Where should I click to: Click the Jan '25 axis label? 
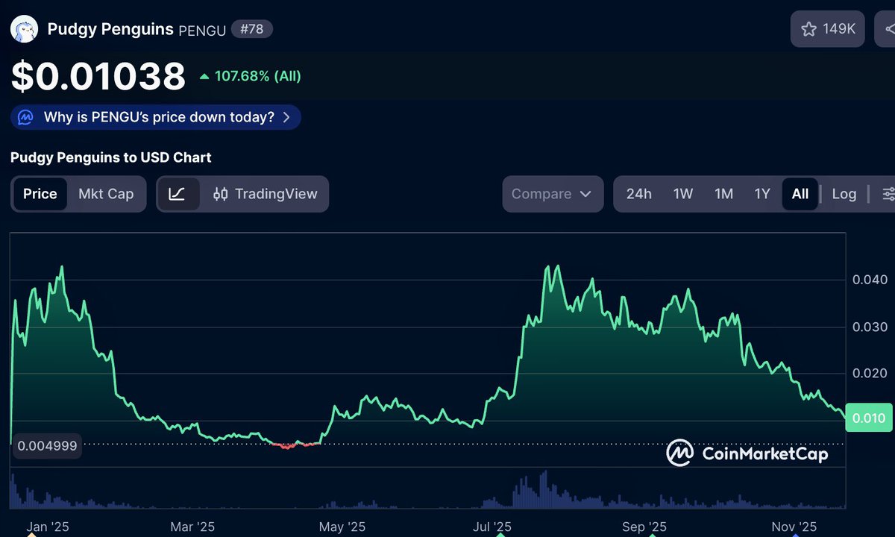[48, 527]
